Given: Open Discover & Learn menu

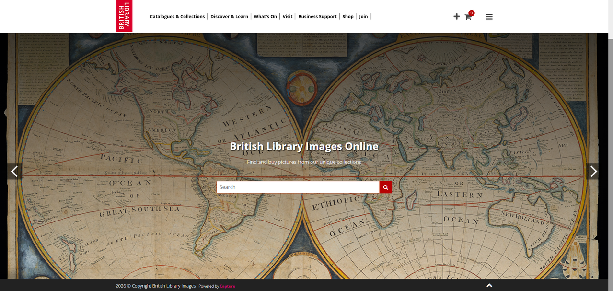Looking at the screenshot, I should pyautogui.click(x=229, y=16).
